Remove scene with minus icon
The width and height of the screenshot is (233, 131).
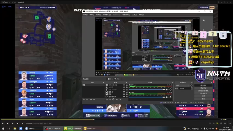click(x=87, y=99)
